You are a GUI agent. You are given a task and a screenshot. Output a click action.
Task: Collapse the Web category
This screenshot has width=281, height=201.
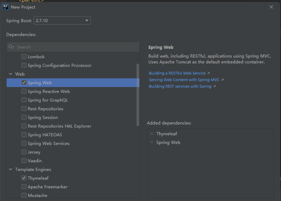(x=11, y=74)
